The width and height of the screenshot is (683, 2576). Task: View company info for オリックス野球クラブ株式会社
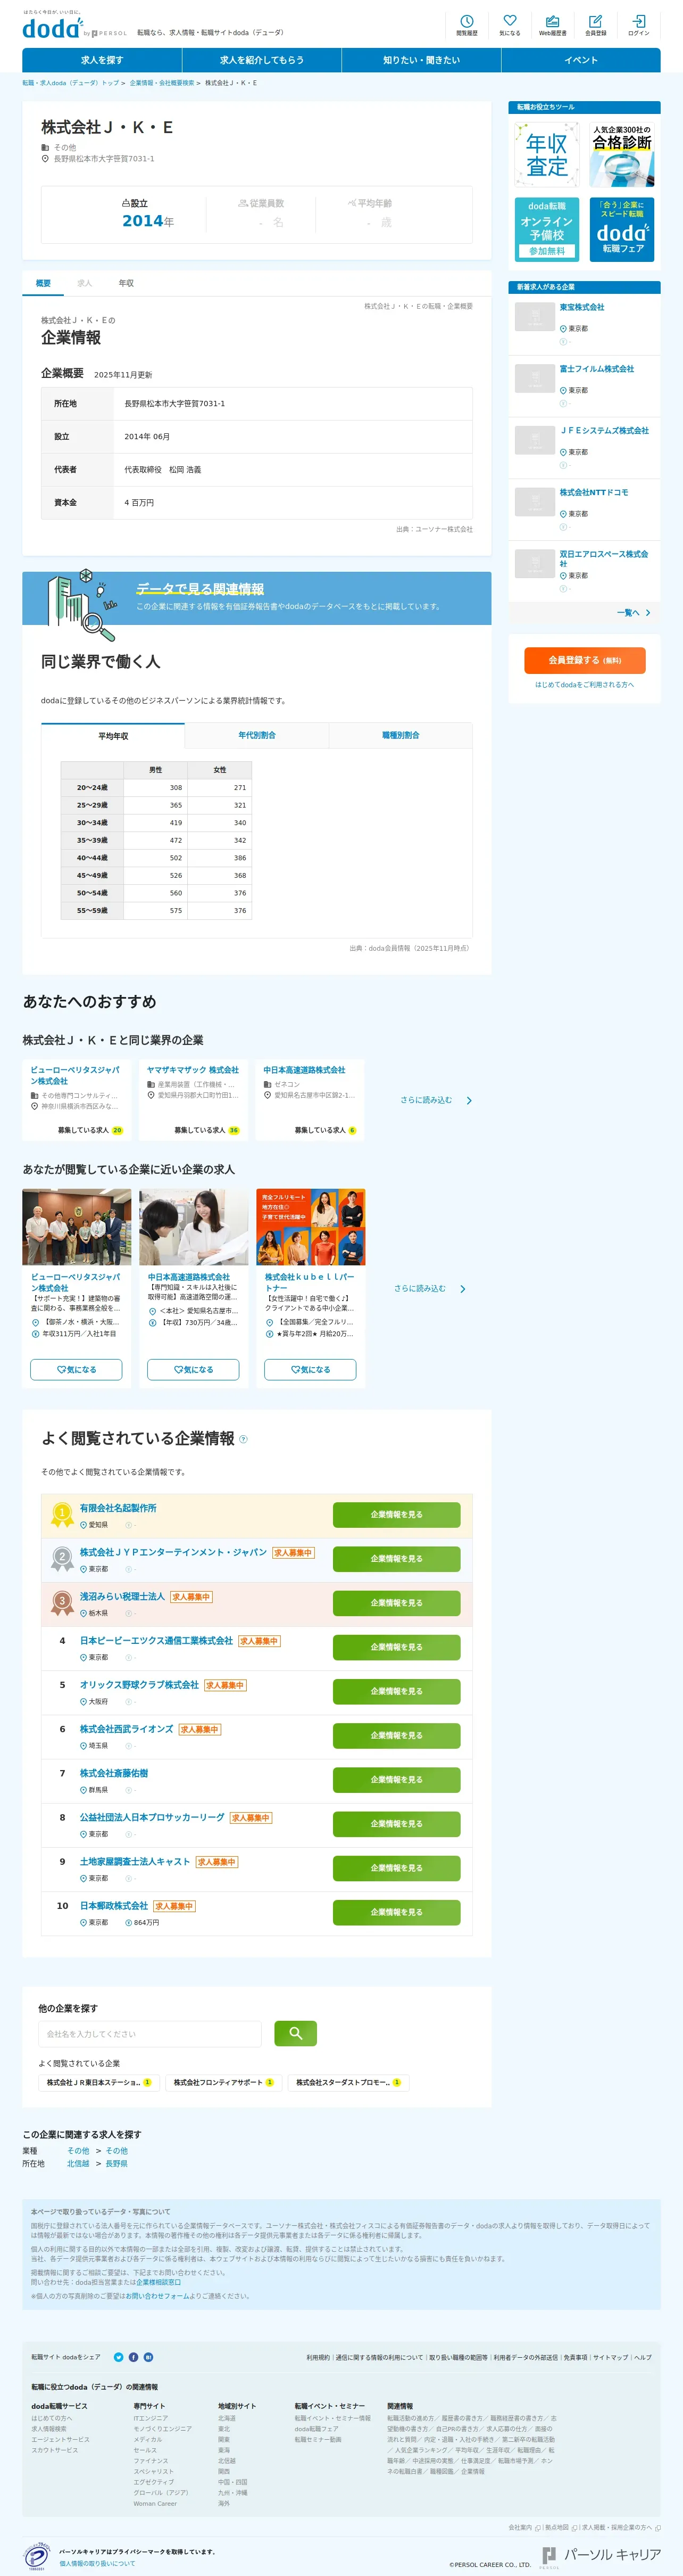[x=396, y=1691]
